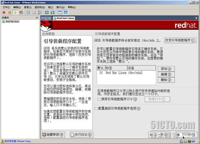Click the Full Screen toolbar icon
This screenshot has width=200, height=144.
tap(47, 12)
